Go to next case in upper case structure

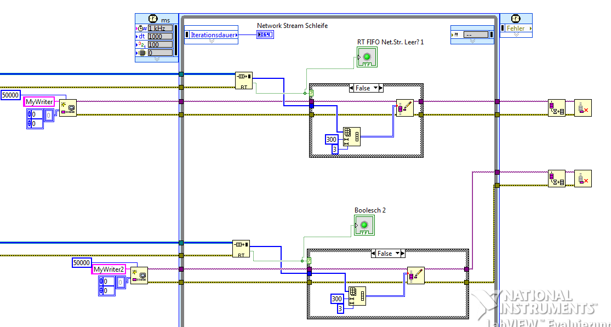[x=381, y=88]
